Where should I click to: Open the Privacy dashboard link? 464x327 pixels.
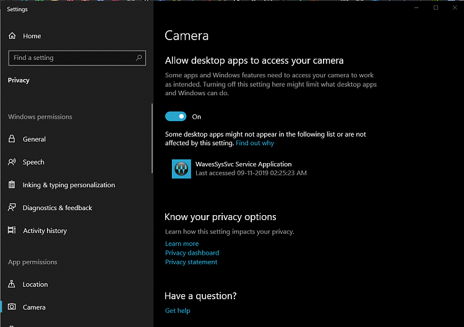192,253
